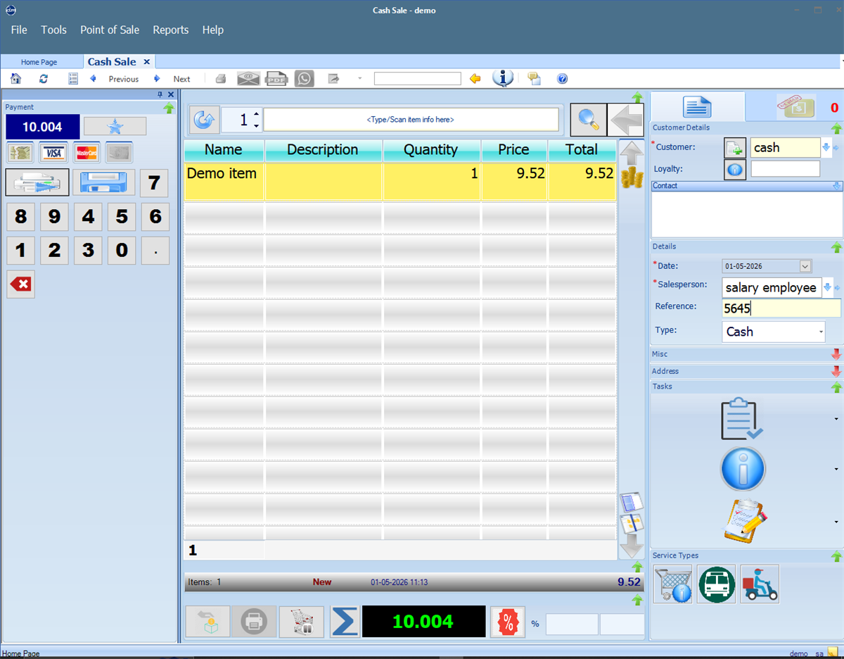844x659 pixels.
Task: Close the Cash Sale tab
Action: pyautogui.click(x=146, y=62)
